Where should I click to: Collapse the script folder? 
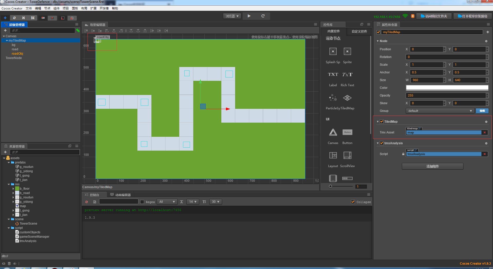9,228
